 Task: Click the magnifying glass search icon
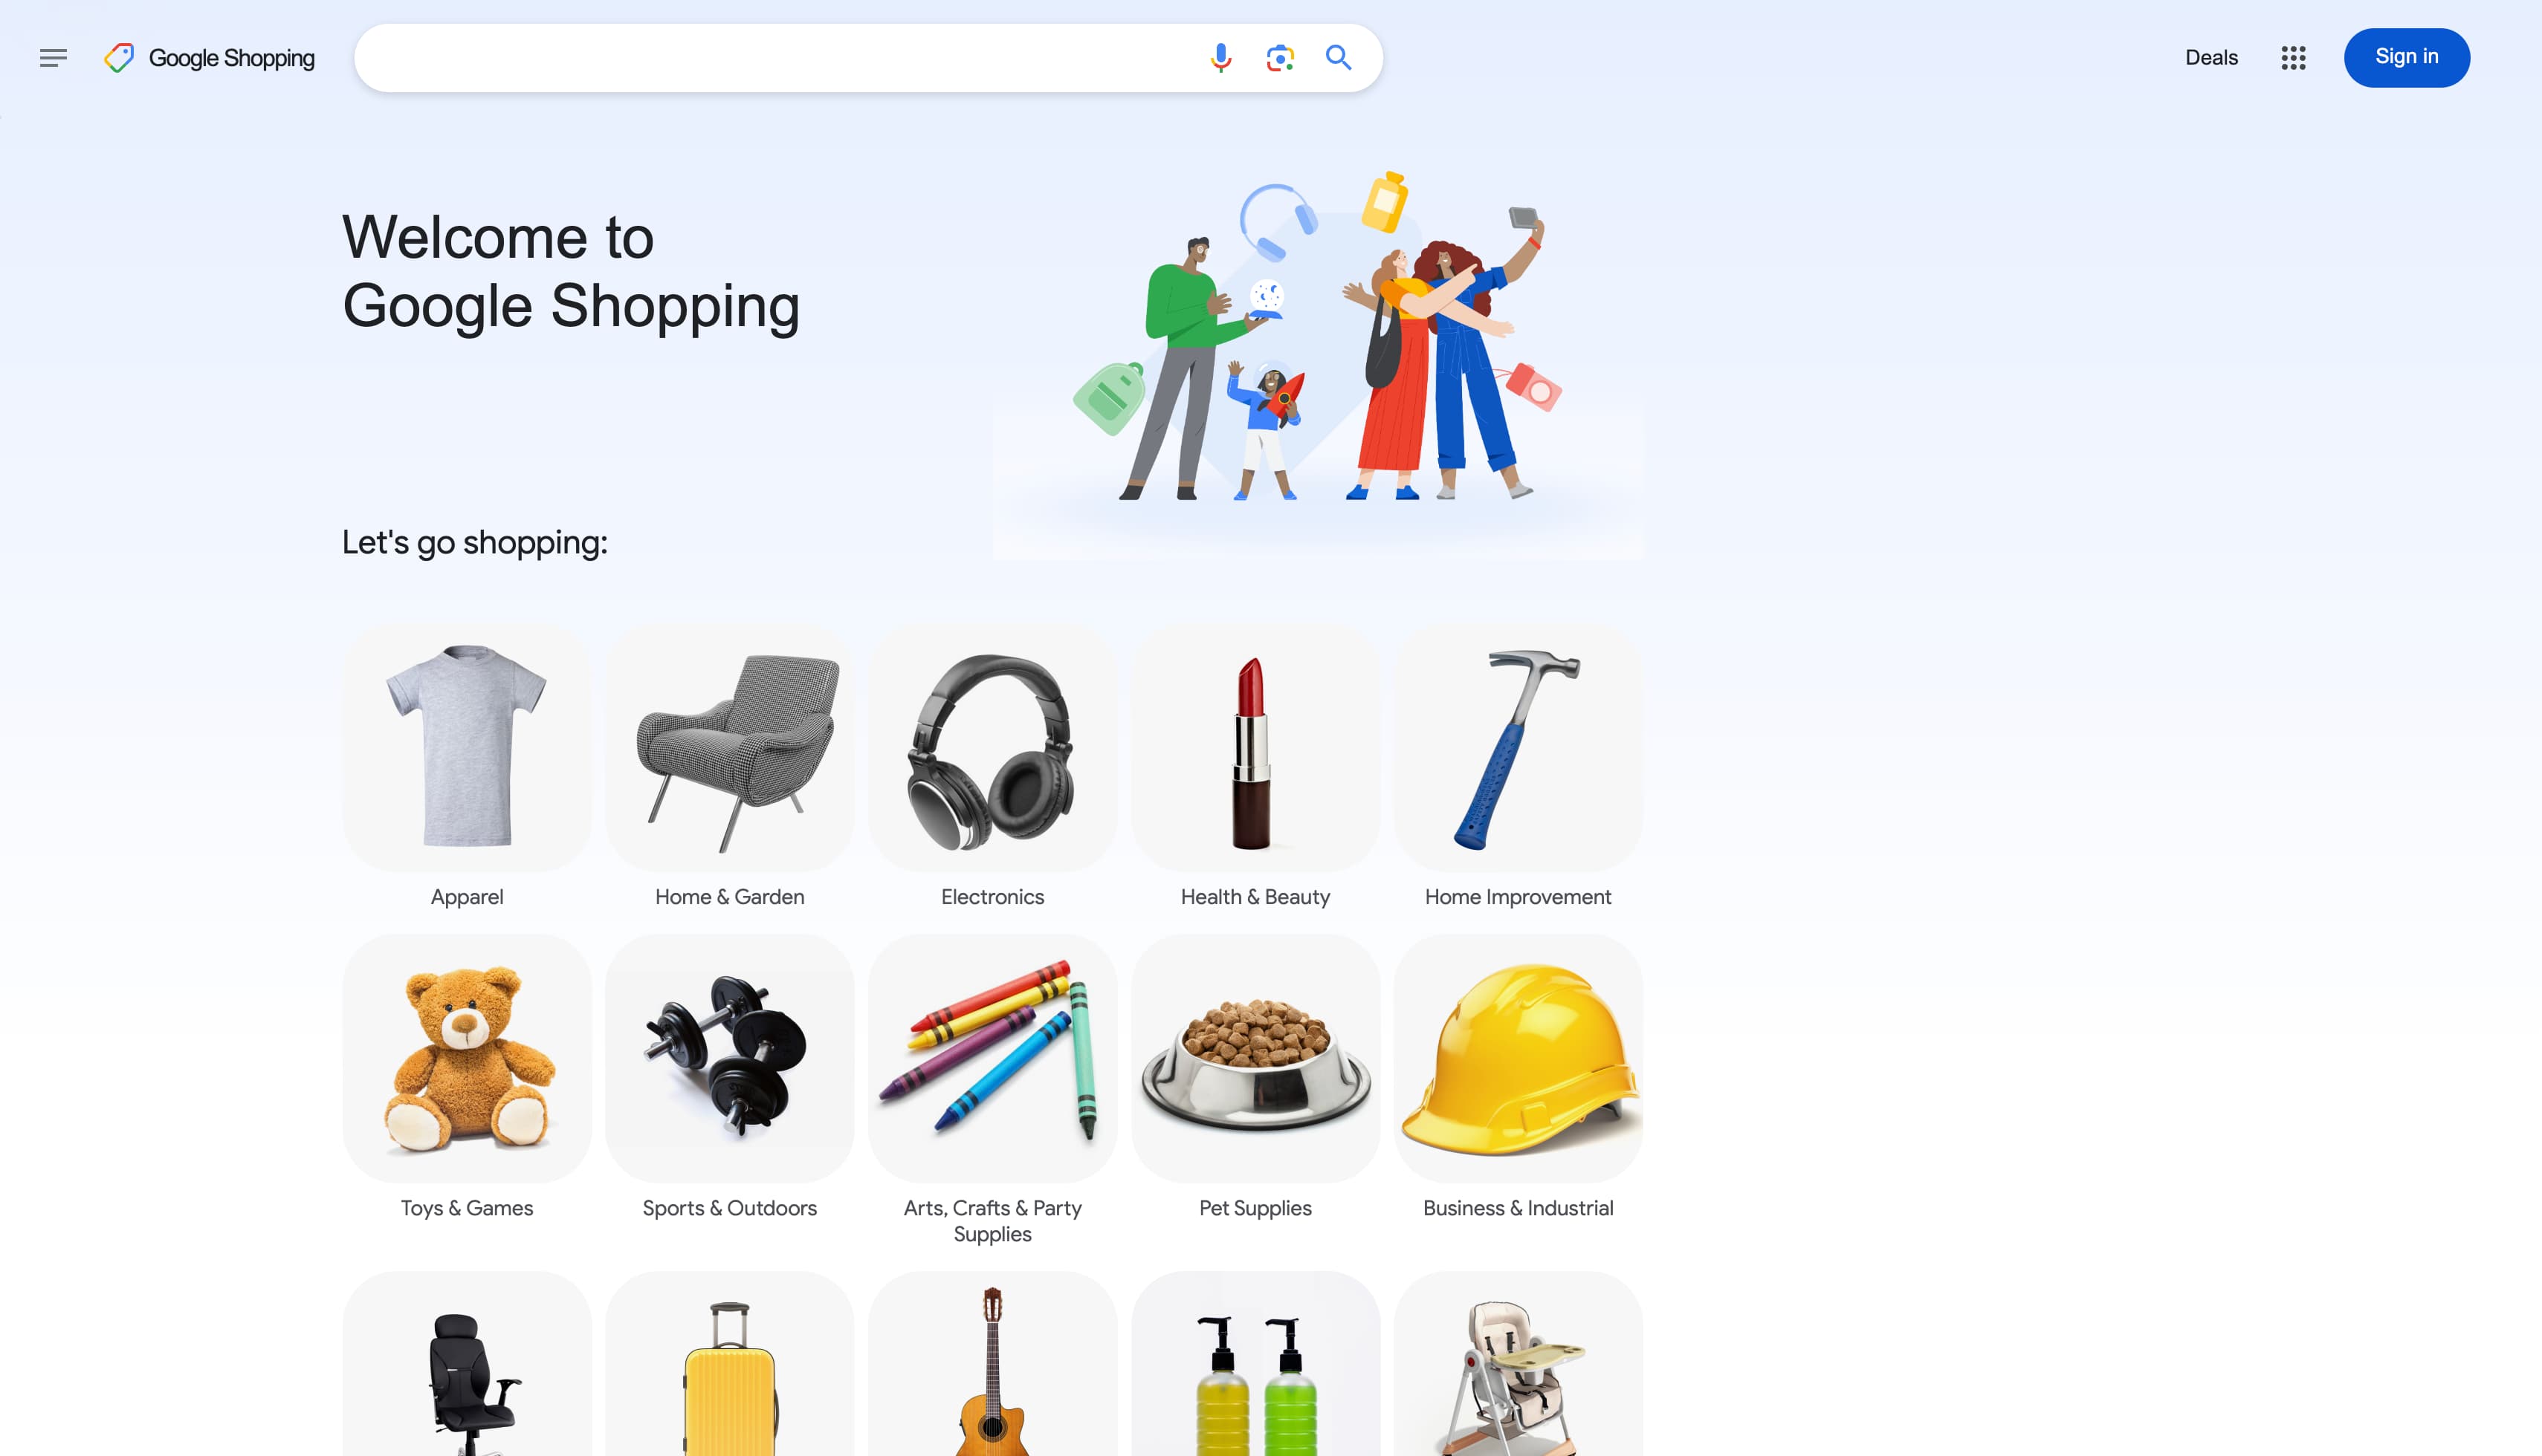pos(1339,58)
